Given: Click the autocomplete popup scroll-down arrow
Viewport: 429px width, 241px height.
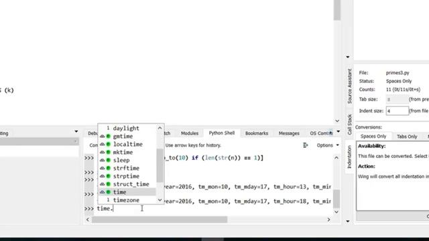Looking at the screenshot, I should 160,200.
